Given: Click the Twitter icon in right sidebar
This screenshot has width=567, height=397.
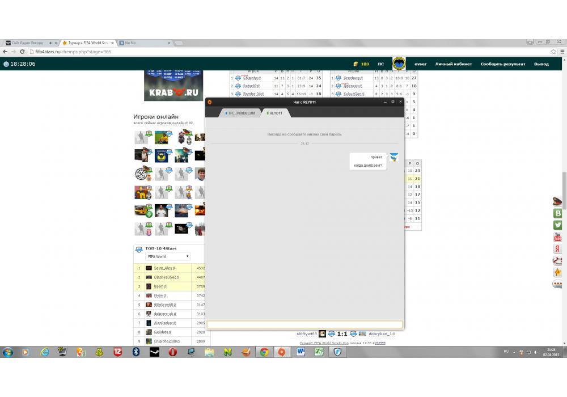Looking at the screenshot, I should [x=557, y=225].
